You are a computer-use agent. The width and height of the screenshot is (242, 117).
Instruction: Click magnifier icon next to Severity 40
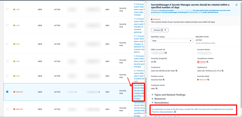click(x=155, y=62)
